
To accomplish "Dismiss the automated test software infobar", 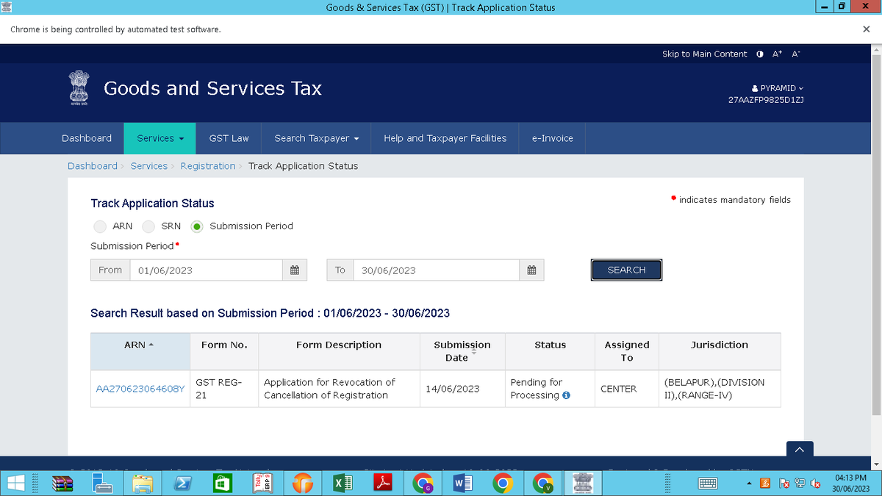I will pos(866,29).
